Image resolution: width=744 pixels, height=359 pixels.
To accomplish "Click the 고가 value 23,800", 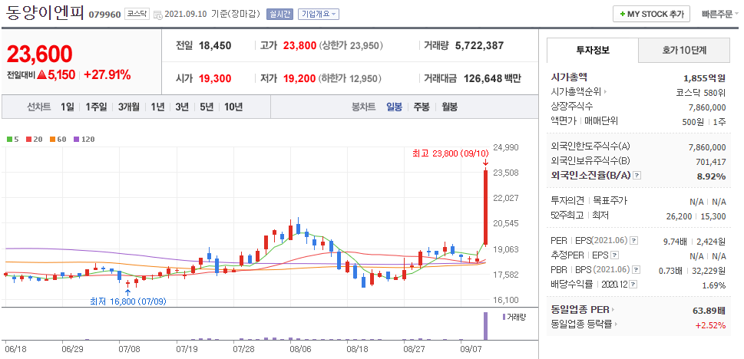I will (299, 45).
